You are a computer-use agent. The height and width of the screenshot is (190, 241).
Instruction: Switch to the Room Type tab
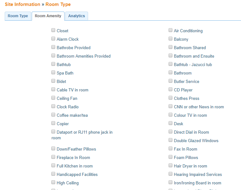(x=18, y=16)
